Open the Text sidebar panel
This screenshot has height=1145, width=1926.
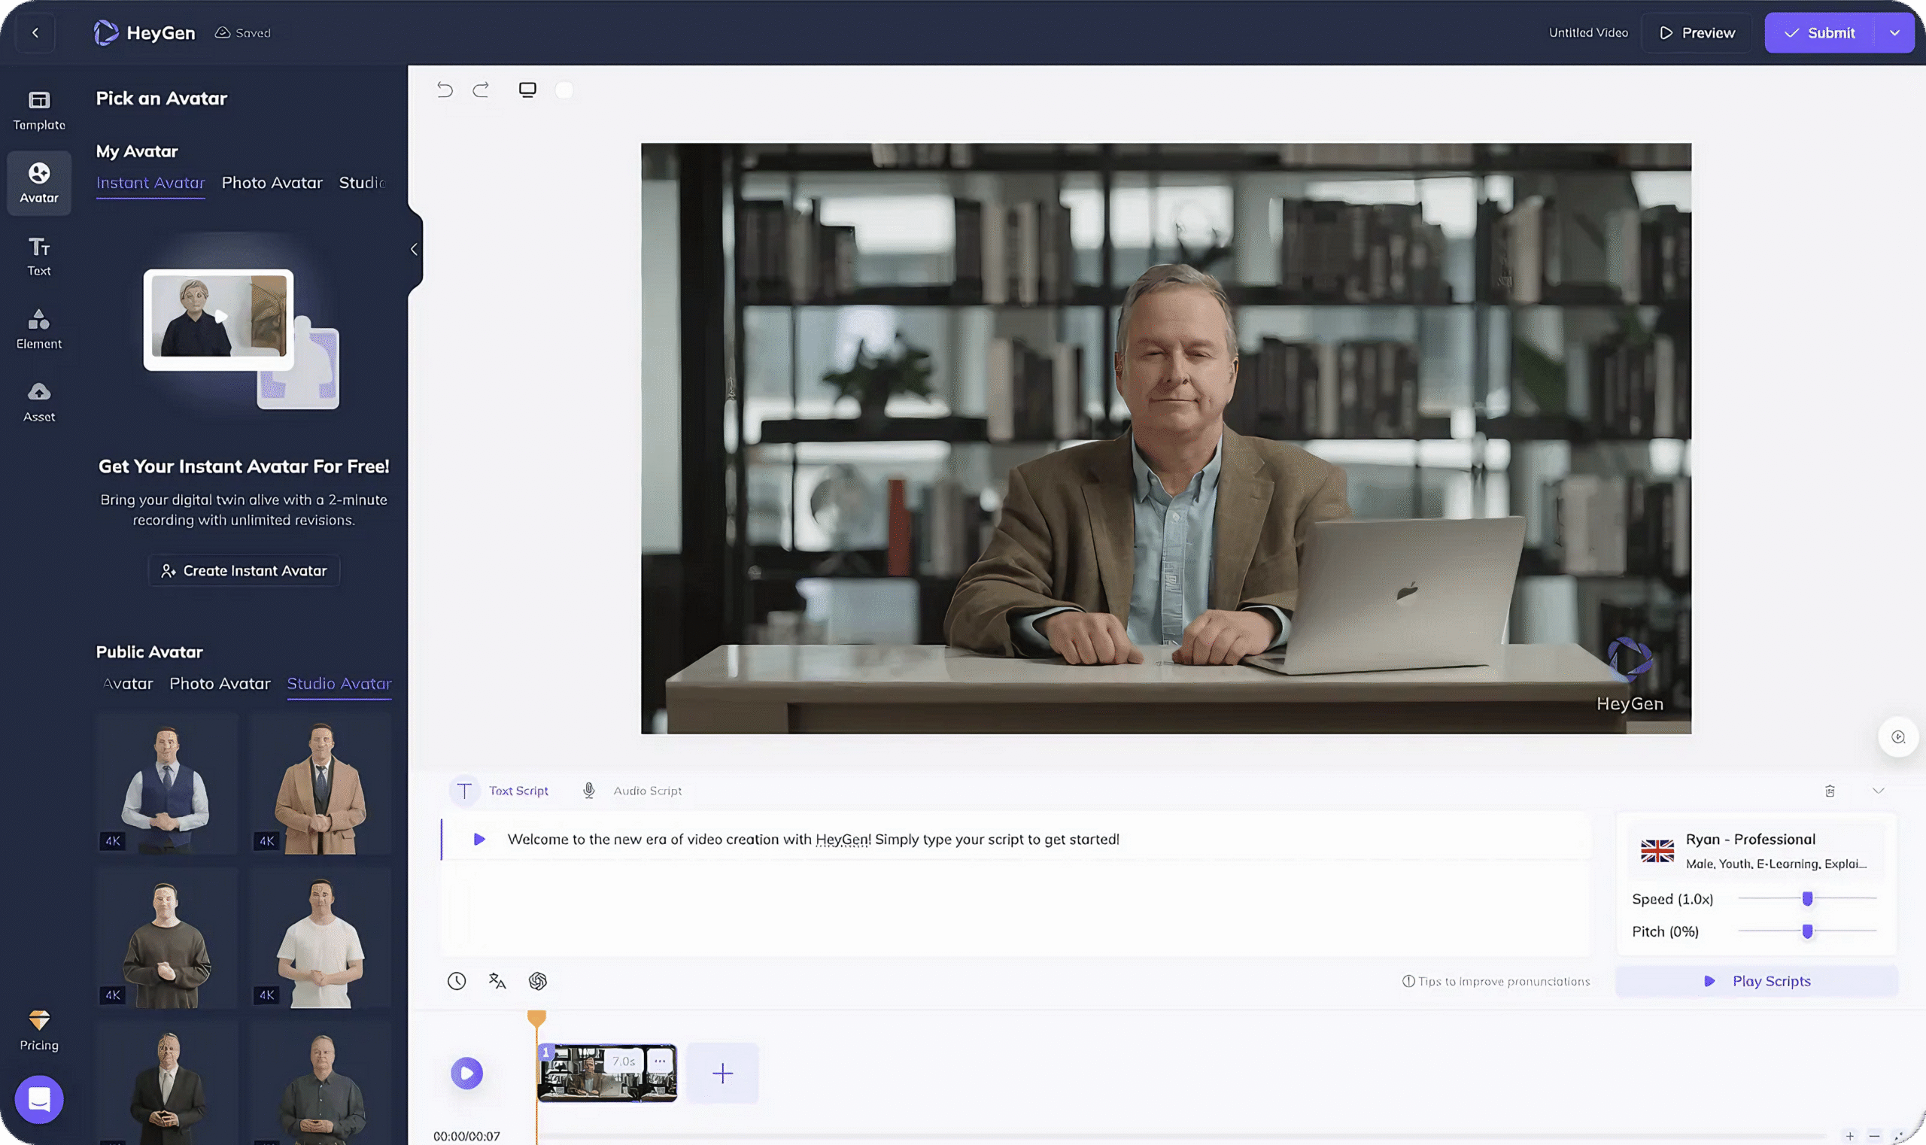click(38, 257)
